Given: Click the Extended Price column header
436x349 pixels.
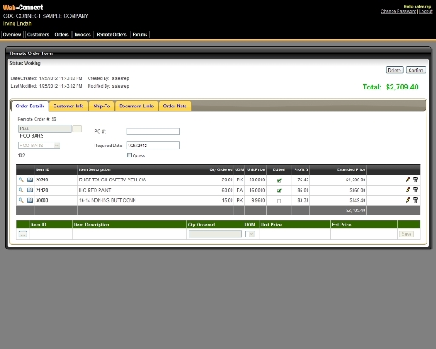Looking at the screenshot, I should 351,169.
